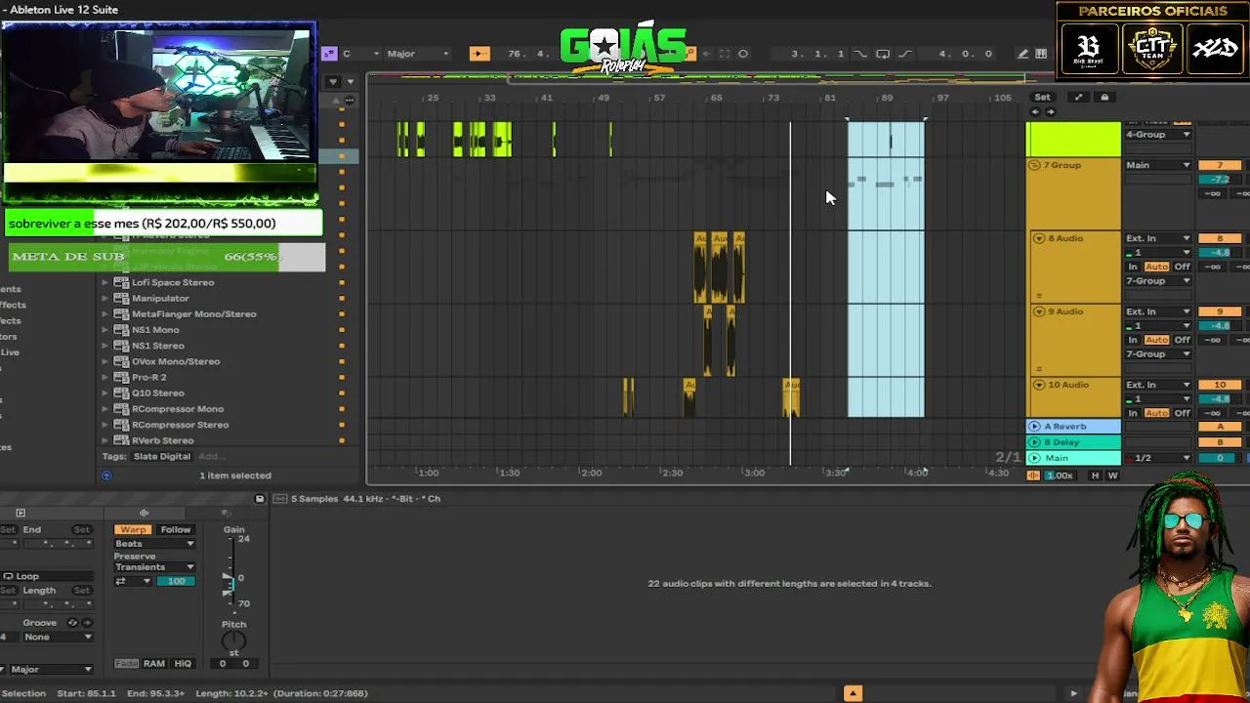Image resolution: width=1250 pixels, height=703 pixels.
Task: Click the Punch-In switch icon
Action: [860, 54]
